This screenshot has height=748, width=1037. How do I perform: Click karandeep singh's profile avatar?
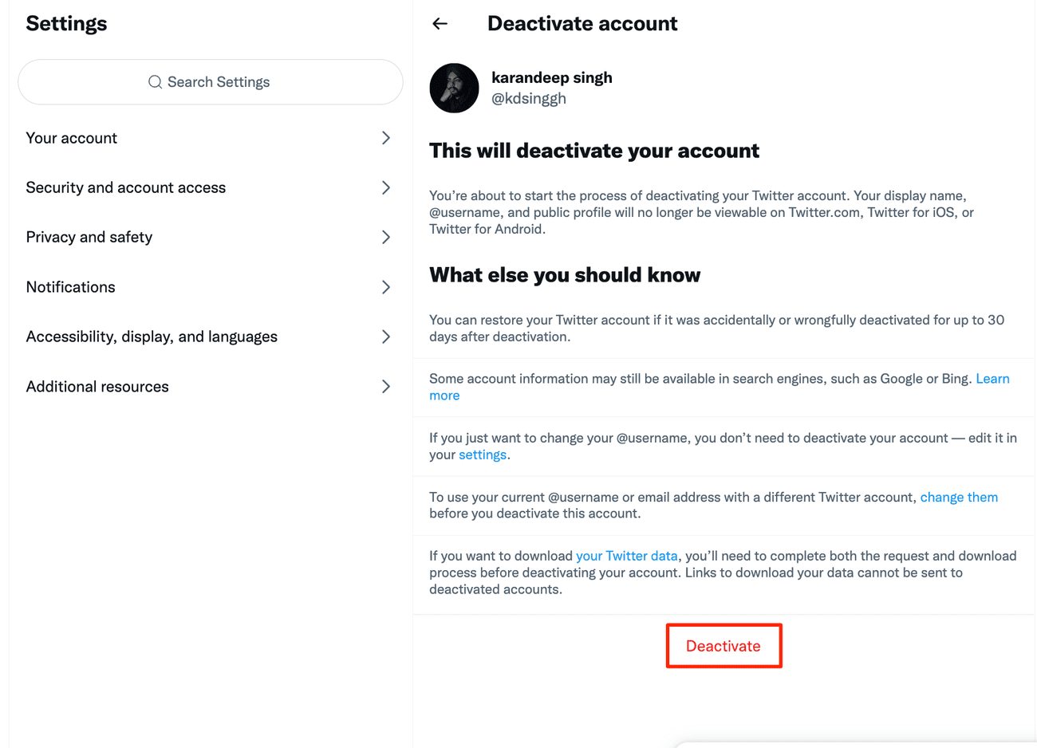[454, 89]
